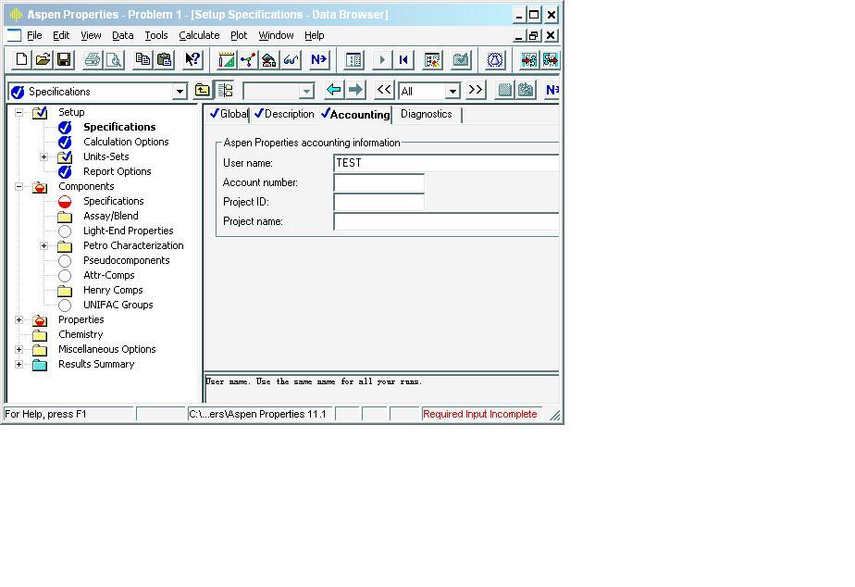Open the Plot menu
Image resolution: width=855 pixels, height=587 pixels.
239,35
